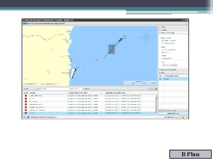Select the second alert row in the table
213x160 pixels.
(x=89, y=99)
